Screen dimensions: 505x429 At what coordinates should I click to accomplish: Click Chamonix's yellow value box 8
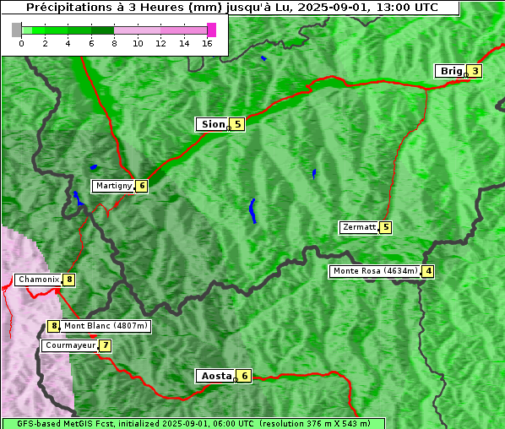pyautogui.click(x=69, y=280)
